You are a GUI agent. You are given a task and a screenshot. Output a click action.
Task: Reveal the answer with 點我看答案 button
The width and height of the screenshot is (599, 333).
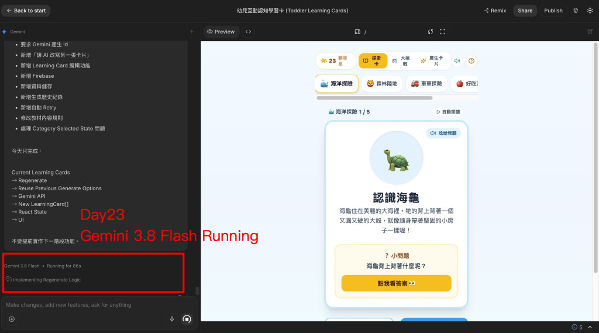click(x=396, y=283)
